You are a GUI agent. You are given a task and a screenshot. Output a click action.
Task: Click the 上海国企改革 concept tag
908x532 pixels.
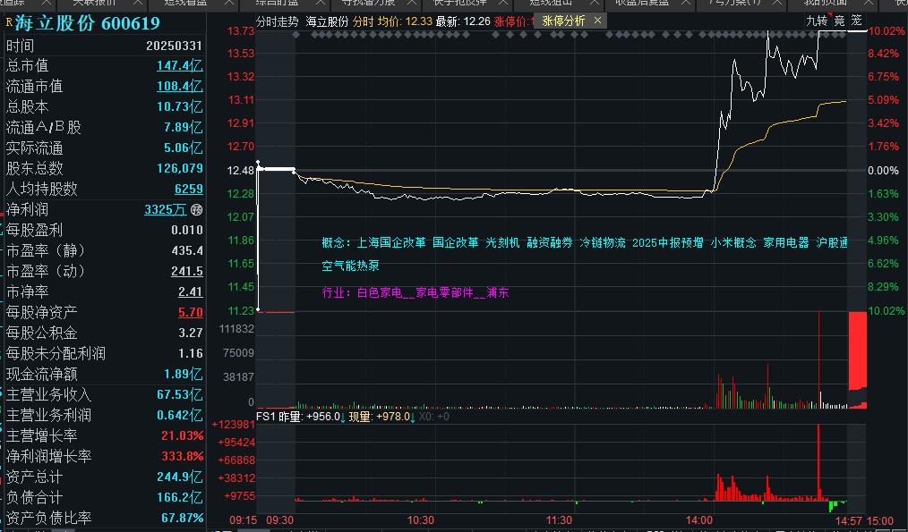(391, 243)
